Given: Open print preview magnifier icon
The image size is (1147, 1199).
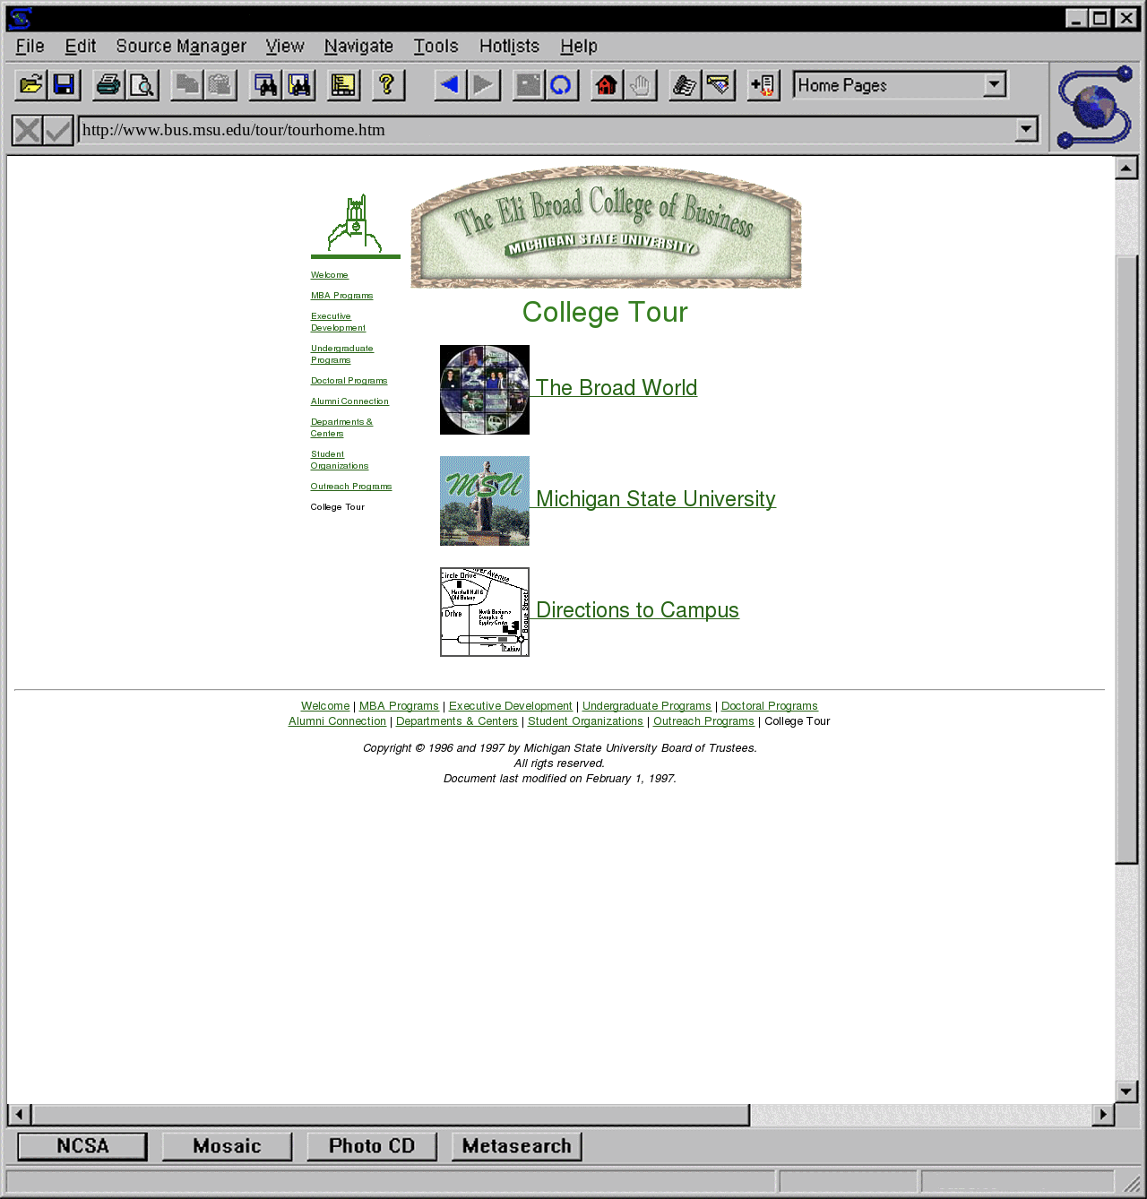Looking at the screenshot, I should pyautogui.click(x=142, y=85).
